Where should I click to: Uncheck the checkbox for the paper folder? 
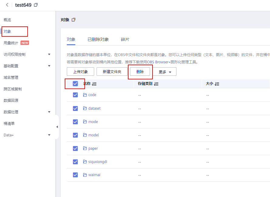pyautogui.click(x=75, y=149)
